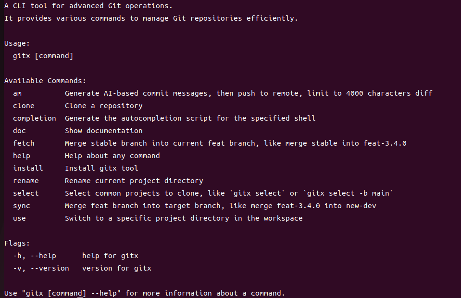
Task: Click the '-h, --help' flag text
Action: pyautogui.click(x=35, y=256)
